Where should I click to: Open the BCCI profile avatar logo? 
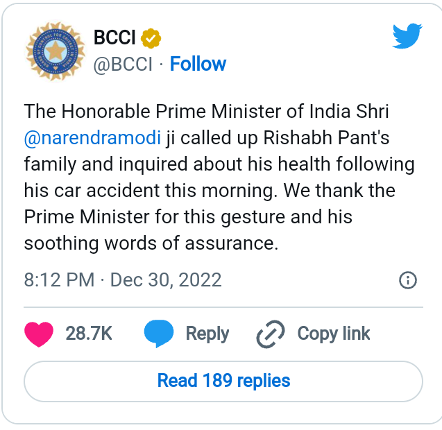click(56, 51)
